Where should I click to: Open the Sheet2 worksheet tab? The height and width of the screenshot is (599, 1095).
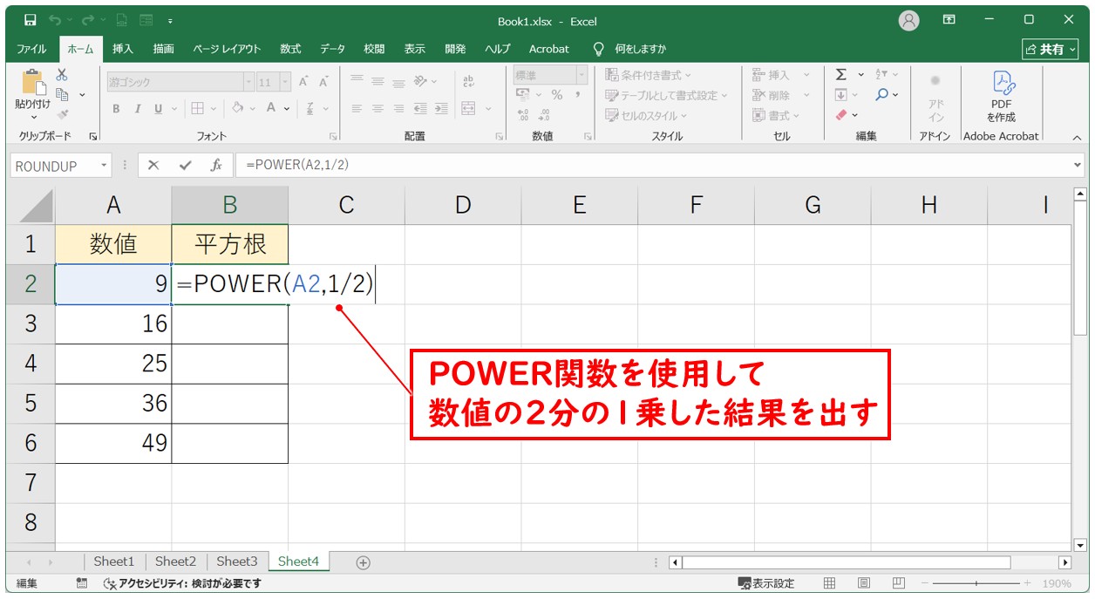point(175,562)
